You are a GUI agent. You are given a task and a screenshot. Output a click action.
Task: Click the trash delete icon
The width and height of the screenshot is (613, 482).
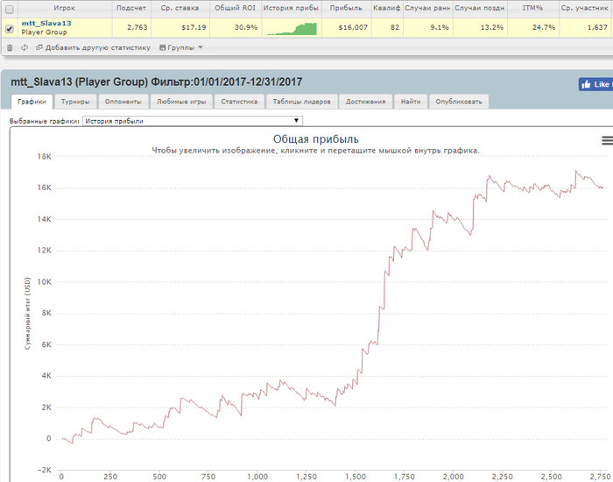click(x=10, y=47)
